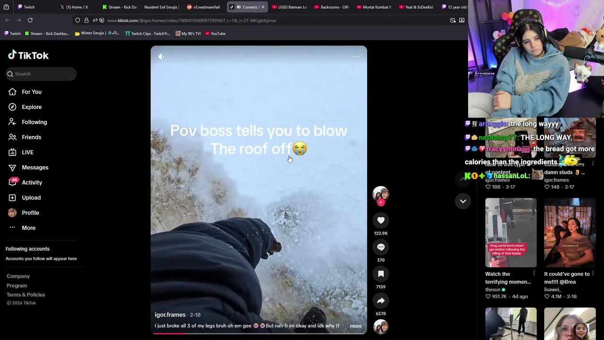Screen dimensions: 604x340
Task: Like the video with the heart button
Action: [381, 220]
